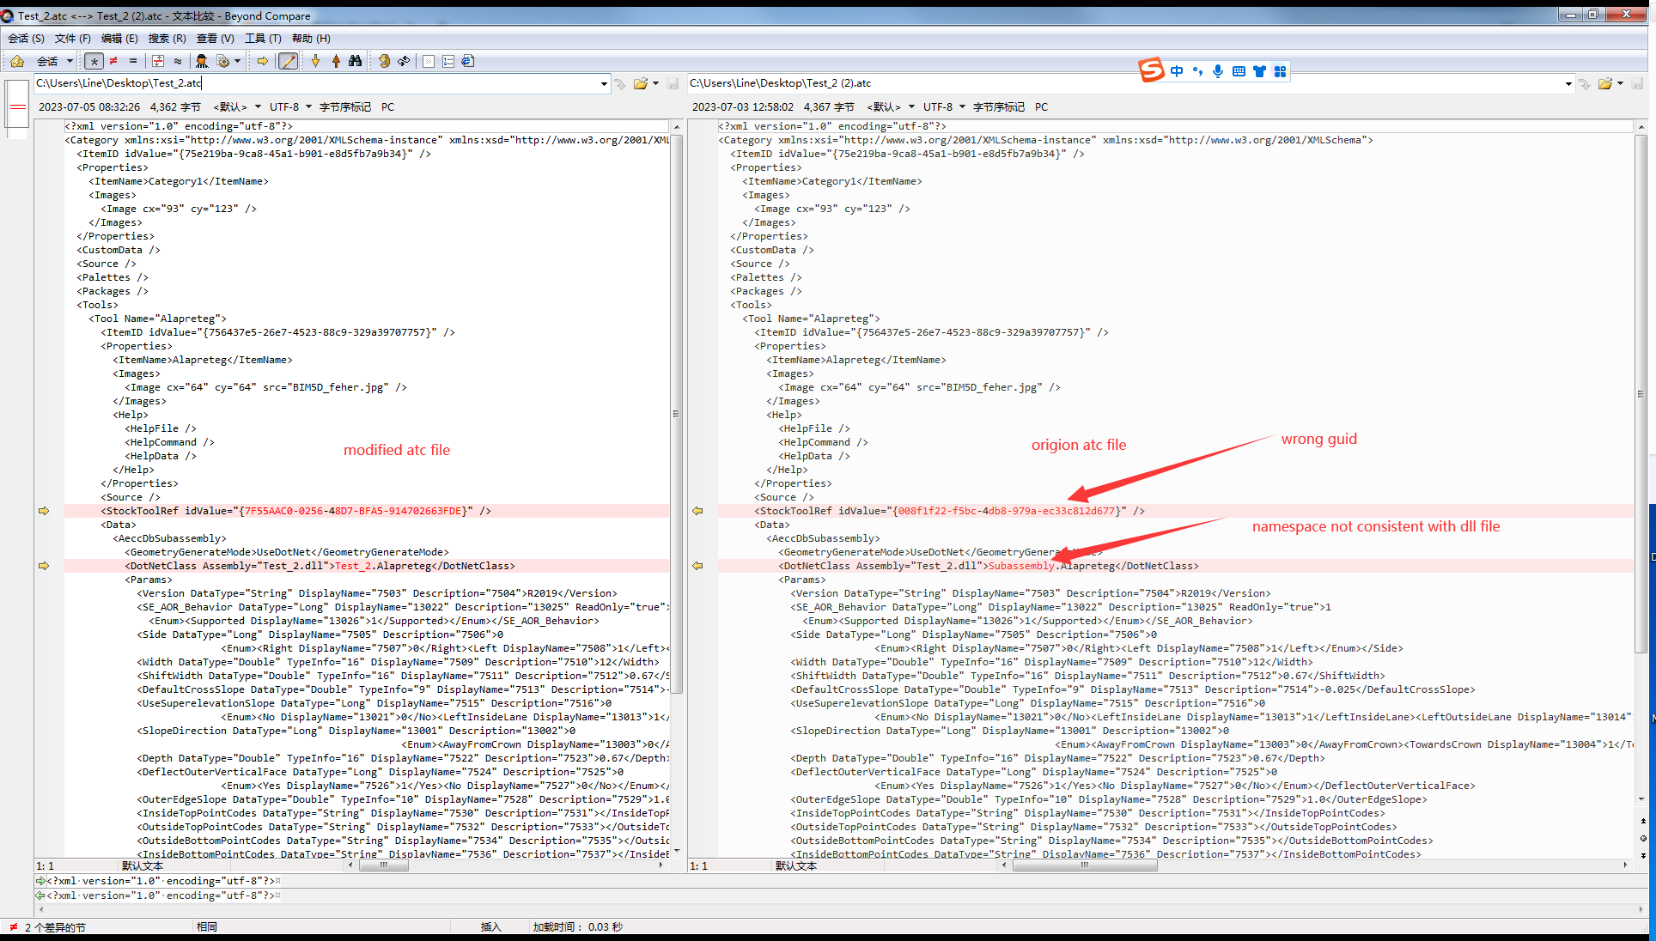1656x941 pixels.
Task: Jump to previous difference with up arrow
Action: [336, 61]
